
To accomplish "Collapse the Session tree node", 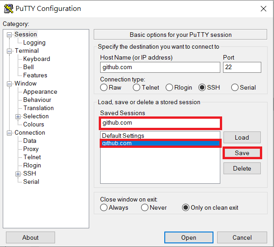I will pos(9,35).
